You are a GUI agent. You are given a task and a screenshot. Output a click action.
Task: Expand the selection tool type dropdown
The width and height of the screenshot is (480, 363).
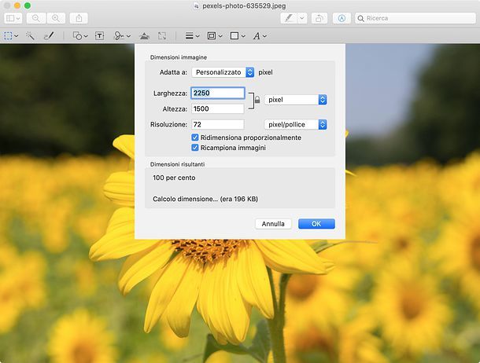17,36
